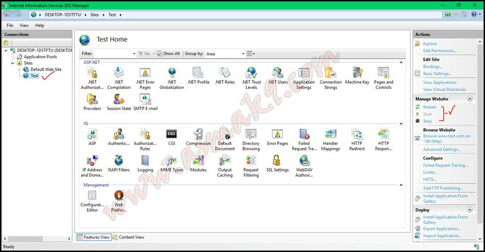Open .NET Globalization settings
Image resolution: width=485 pixels, height=252 pixels.
click(x=172, y=79)
